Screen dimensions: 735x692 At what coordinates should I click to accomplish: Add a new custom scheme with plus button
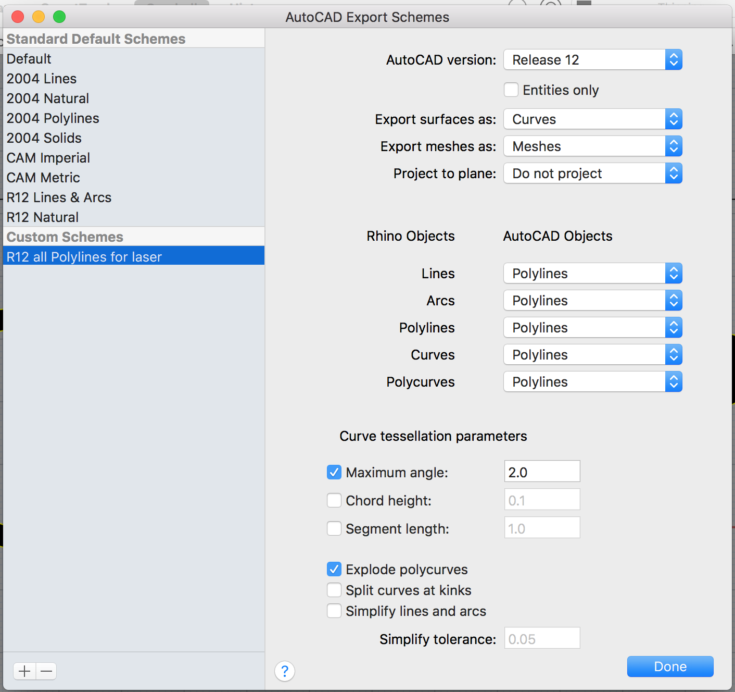[x=24, y=671]
